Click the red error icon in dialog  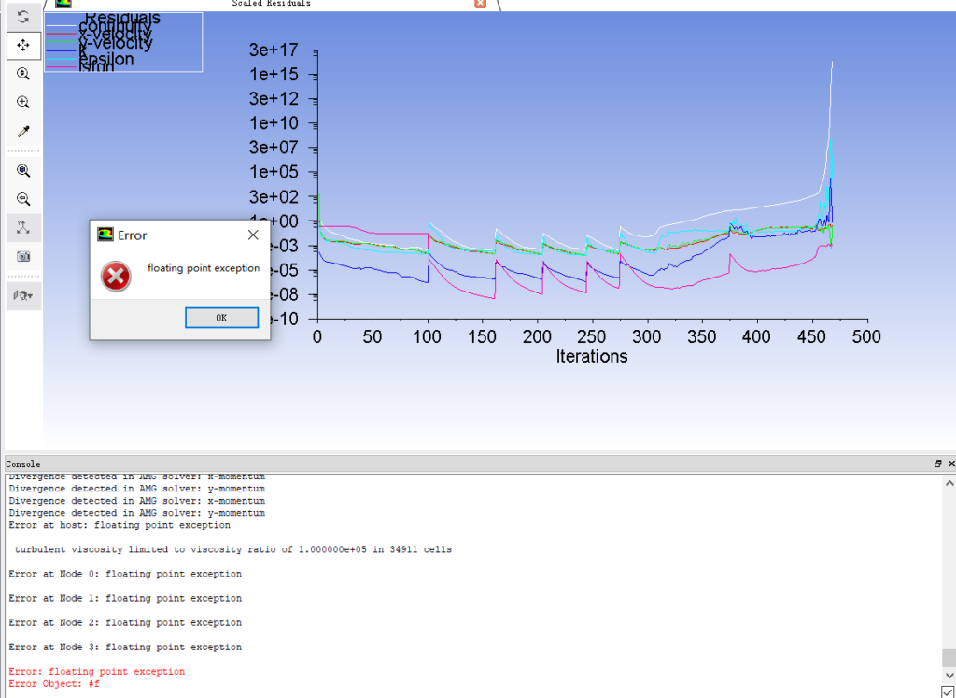click(x=116, y=277)
